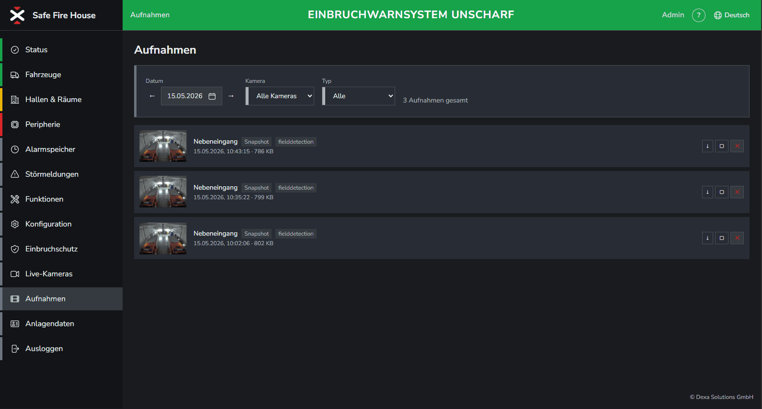Open help question mark icon
The image size is (762, 409).
pyautogui.click(x=699, y=15)
